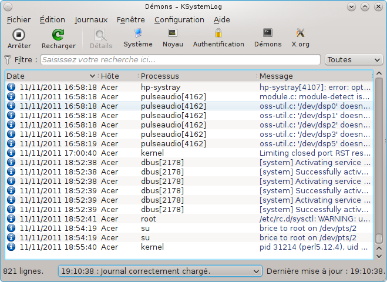Select 'Limiting closed port RST' message
Screen dimensions: 387x282
pos(315,153)
